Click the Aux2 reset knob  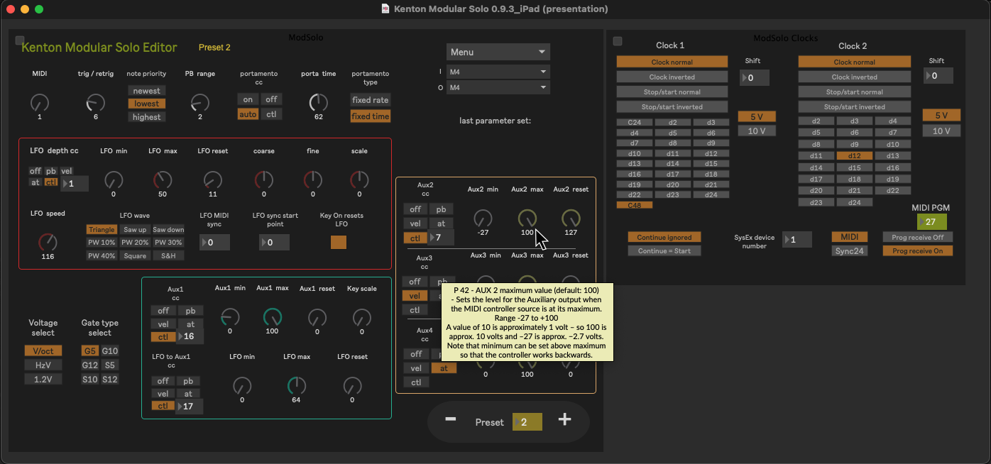(571, 218)
